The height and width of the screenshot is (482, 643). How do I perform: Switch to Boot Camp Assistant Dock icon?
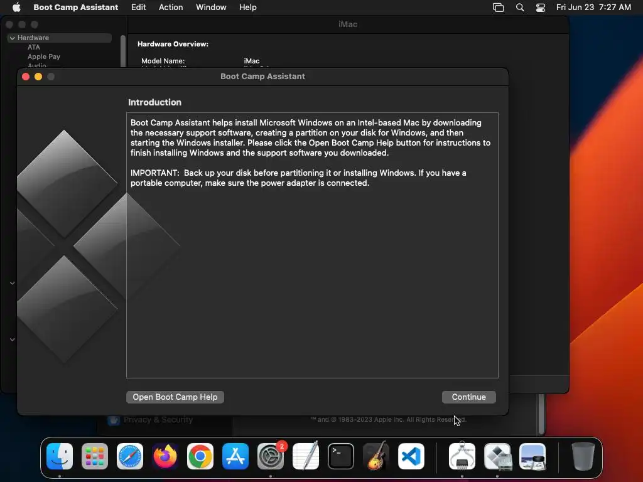pyautogui.click(x=497, y=456)
